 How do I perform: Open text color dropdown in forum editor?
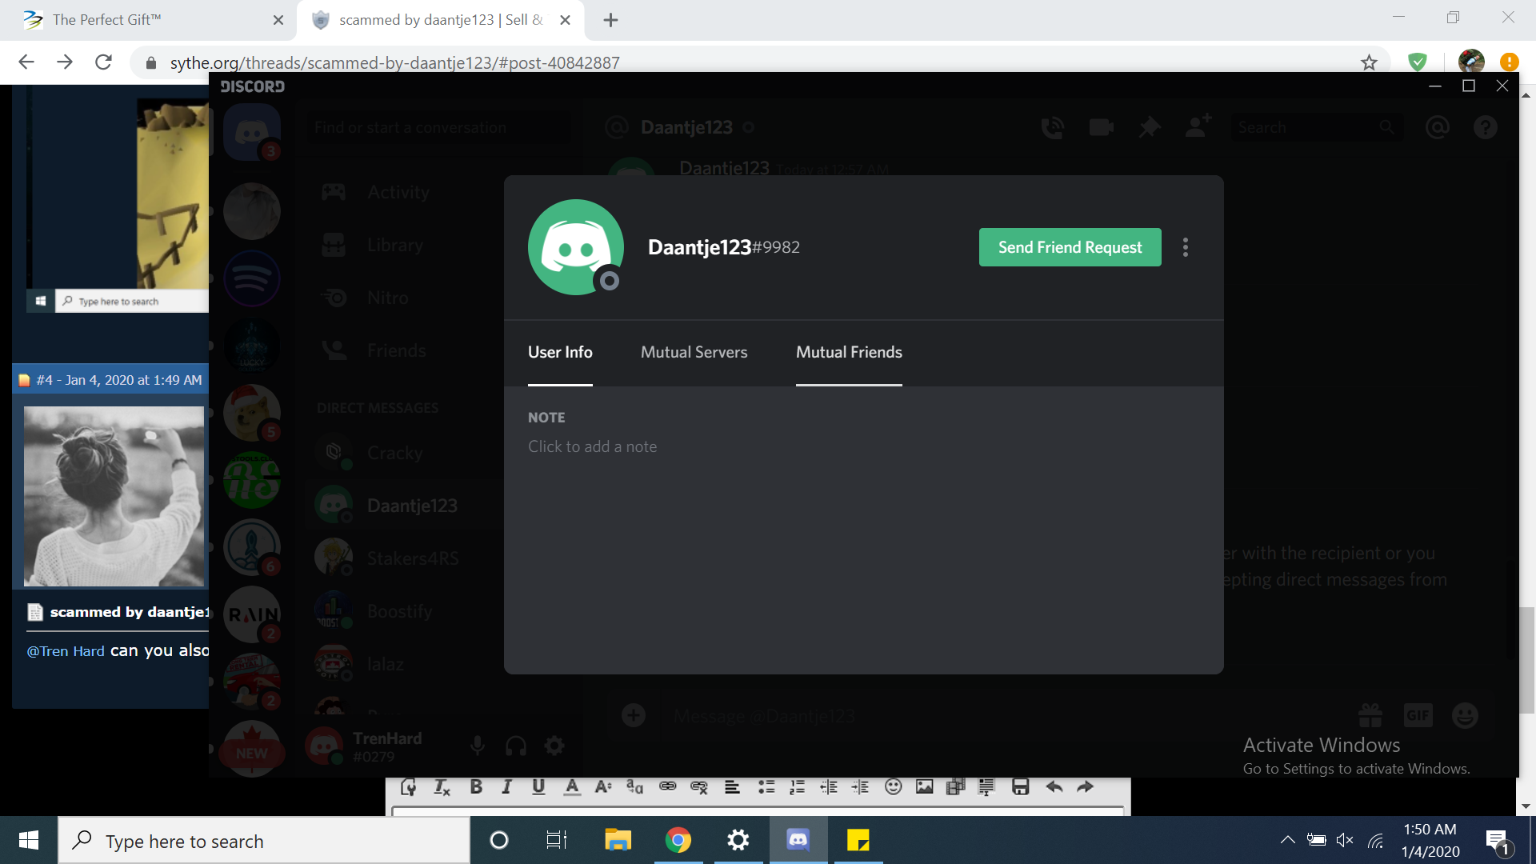pyautogui.click(x=572, y=787)
